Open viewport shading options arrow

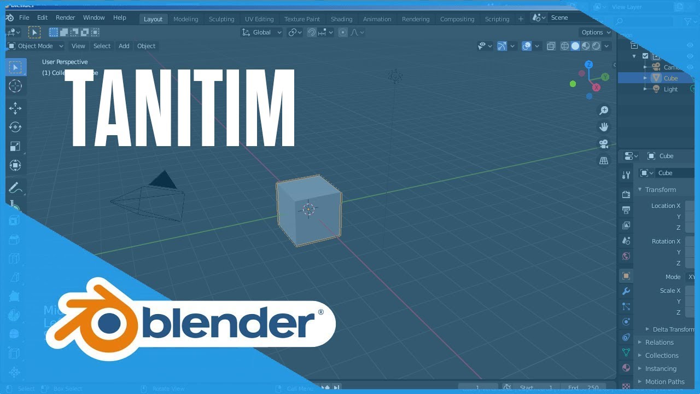607,46
